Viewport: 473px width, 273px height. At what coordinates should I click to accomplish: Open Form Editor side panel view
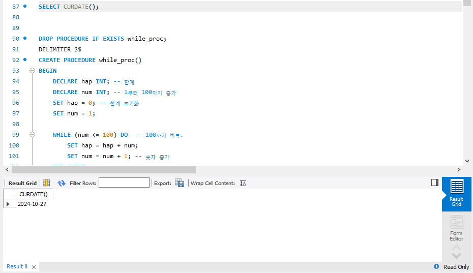pos(456,228)
